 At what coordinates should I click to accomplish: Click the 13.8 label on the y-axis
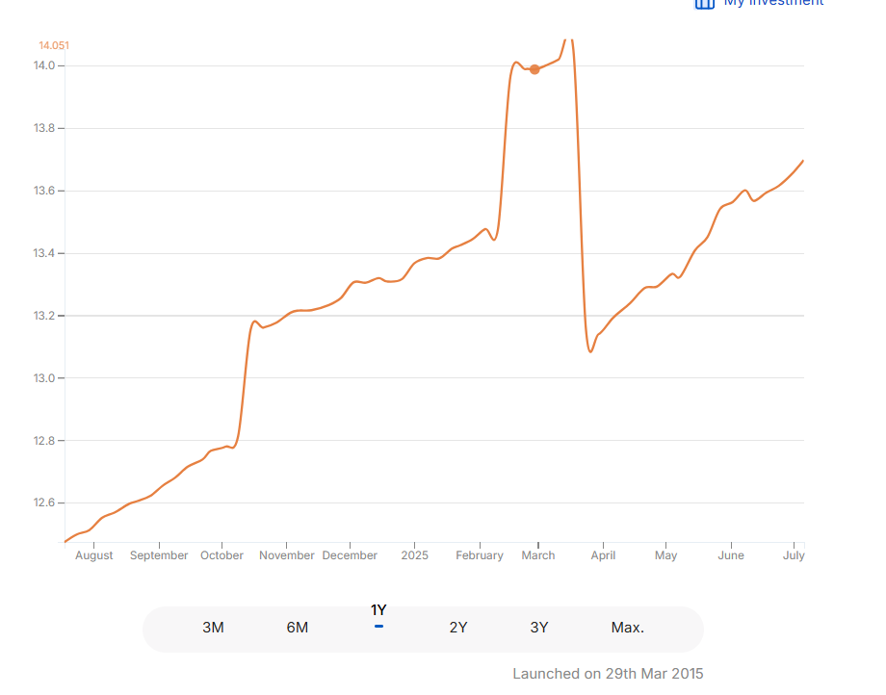pyautogui.click(x=44, y=128)
